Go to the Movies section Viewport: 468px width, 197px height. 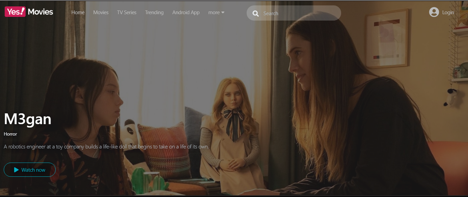coord(101,12)
